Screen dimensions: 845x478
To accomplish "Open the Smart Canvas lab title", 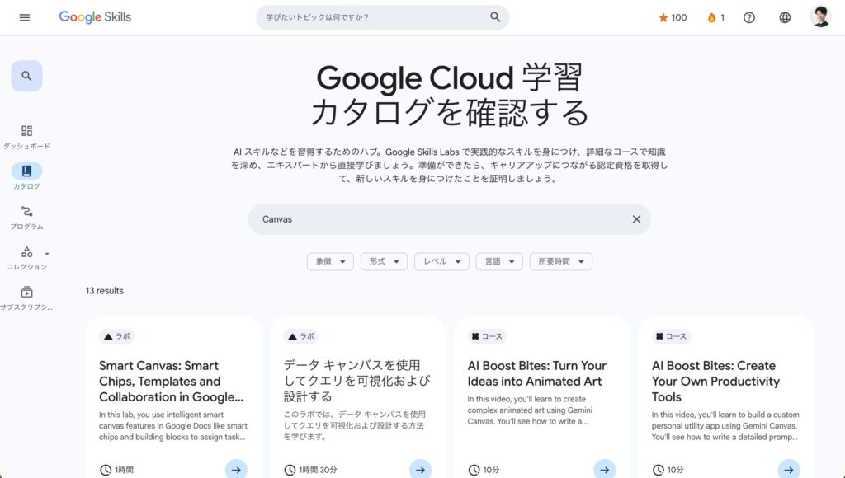I will click(x=171, y=381).
